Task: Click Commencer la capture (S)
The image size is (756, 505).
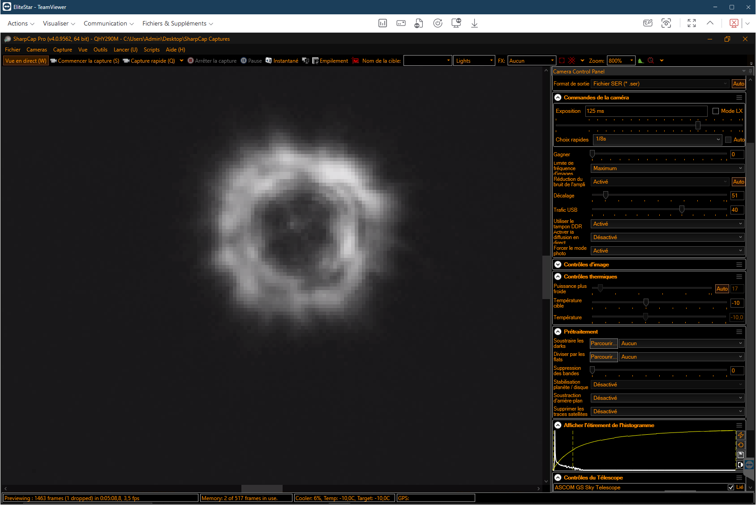Action: pyautogui.click(x=85, y=61)
